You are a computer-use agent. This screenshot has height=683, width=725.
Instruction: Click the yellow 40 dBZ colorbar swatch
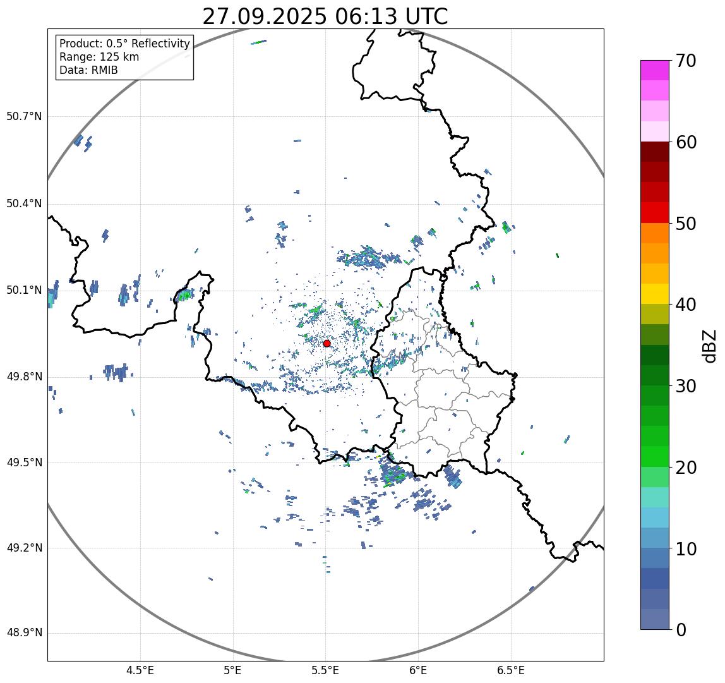655,294
